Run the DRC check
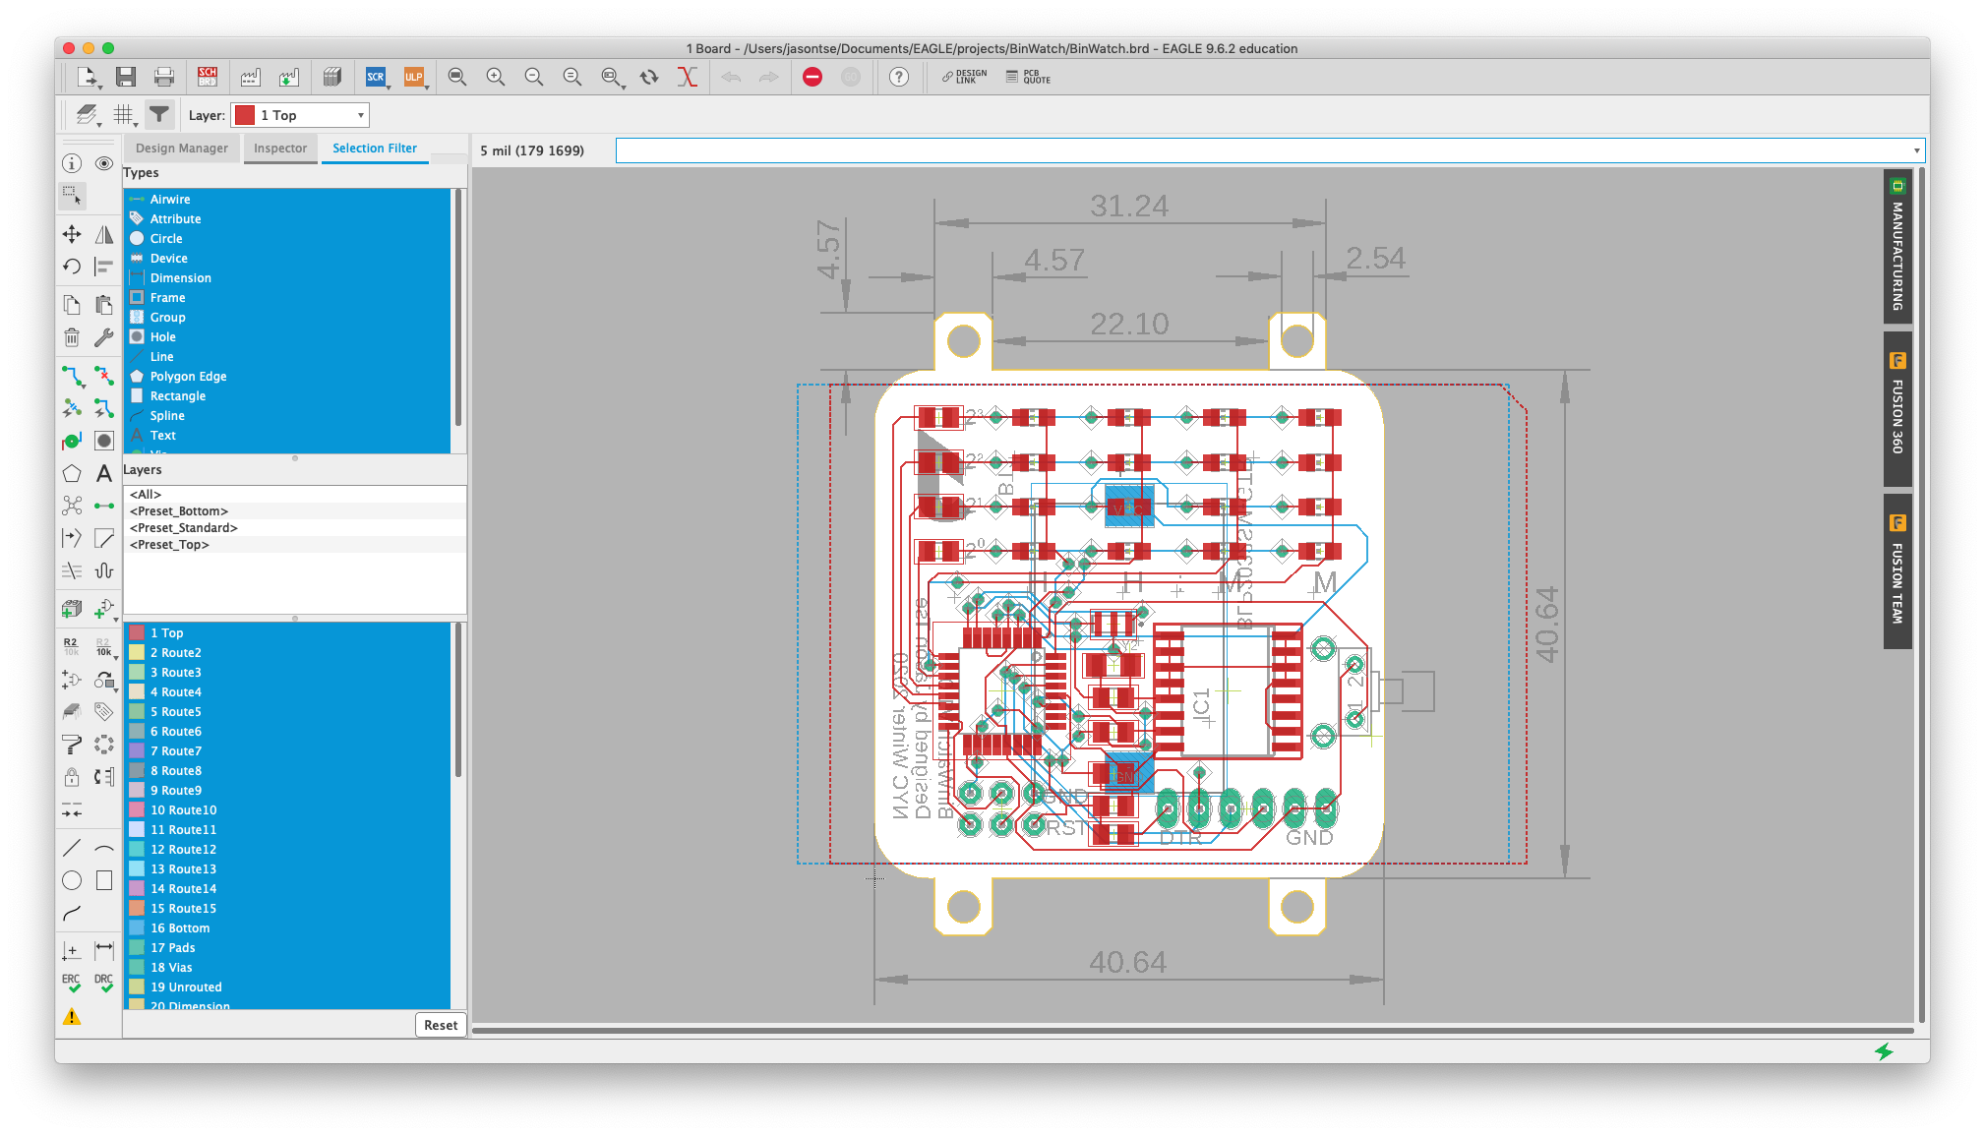 tap(104, 983)
